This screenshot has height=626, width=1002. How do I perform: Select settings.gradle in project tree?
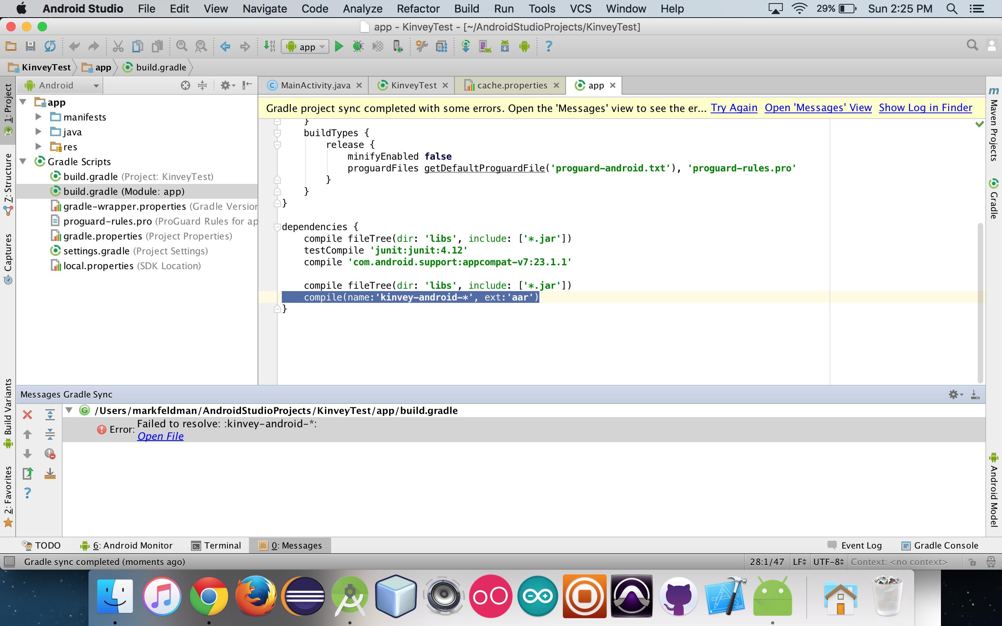(x=96, y=251)
